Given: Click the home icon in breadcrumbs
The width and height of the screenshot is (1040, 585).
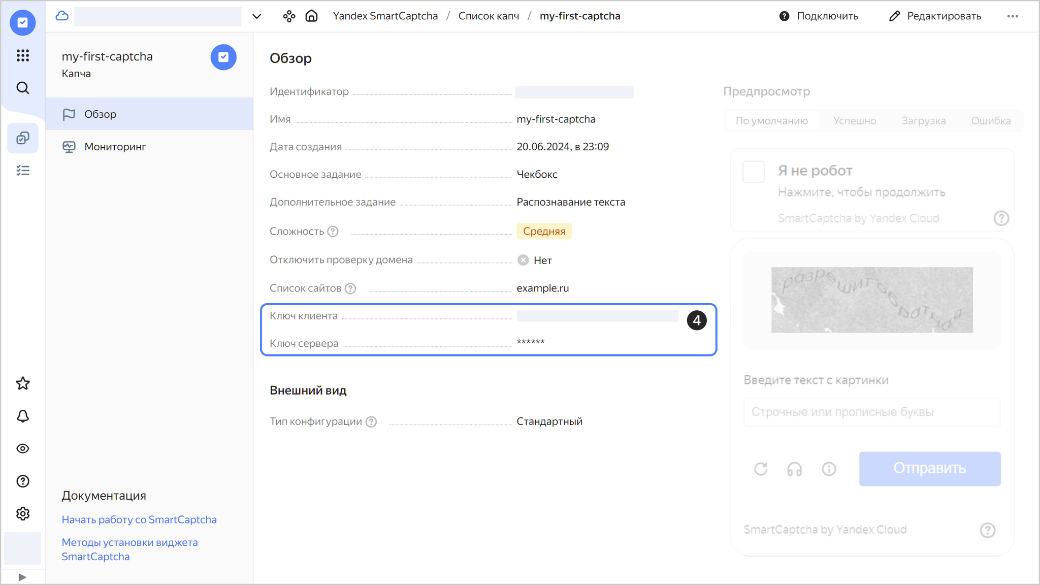Looking at the screenshot, I should pyautogui.click(x=311, y=16).
